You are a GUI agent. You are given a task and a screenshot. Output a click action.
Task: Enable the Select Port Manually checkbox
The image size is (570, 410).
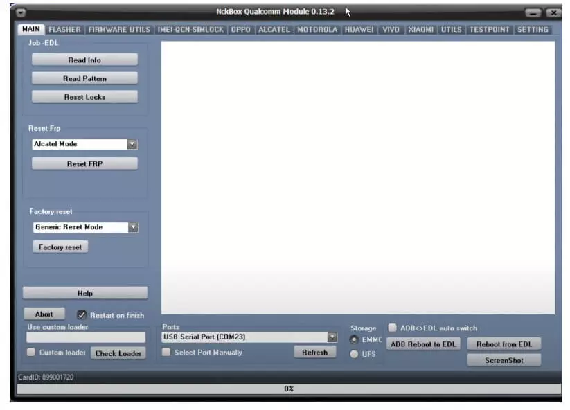[166, 352]
